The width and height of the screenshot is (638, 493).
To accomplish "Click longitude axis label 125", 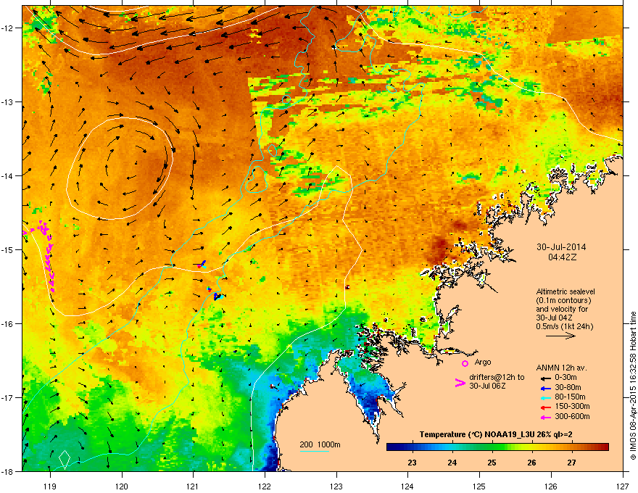I will [479, 486].
